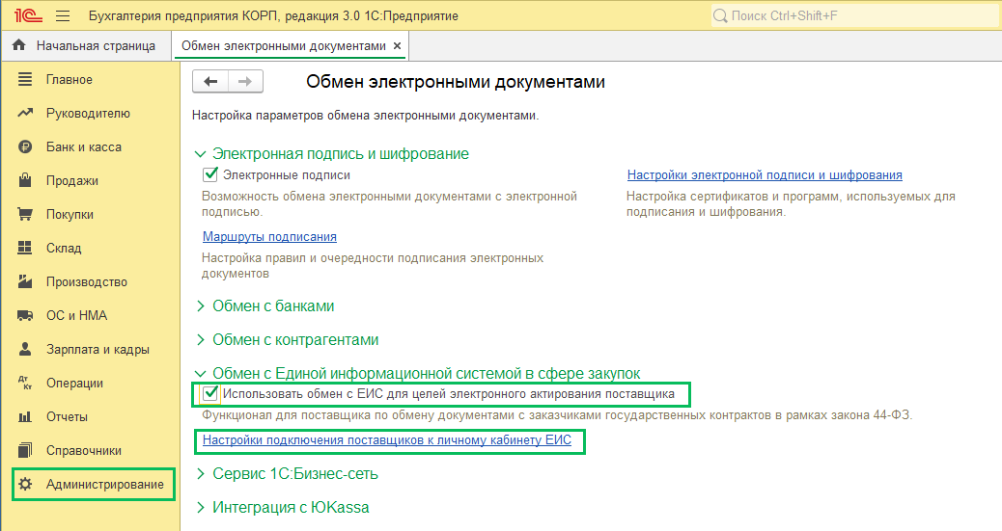Click the Зарплата и кадры person icon
The image size is (1002, 531).
(x=25, y=349)
